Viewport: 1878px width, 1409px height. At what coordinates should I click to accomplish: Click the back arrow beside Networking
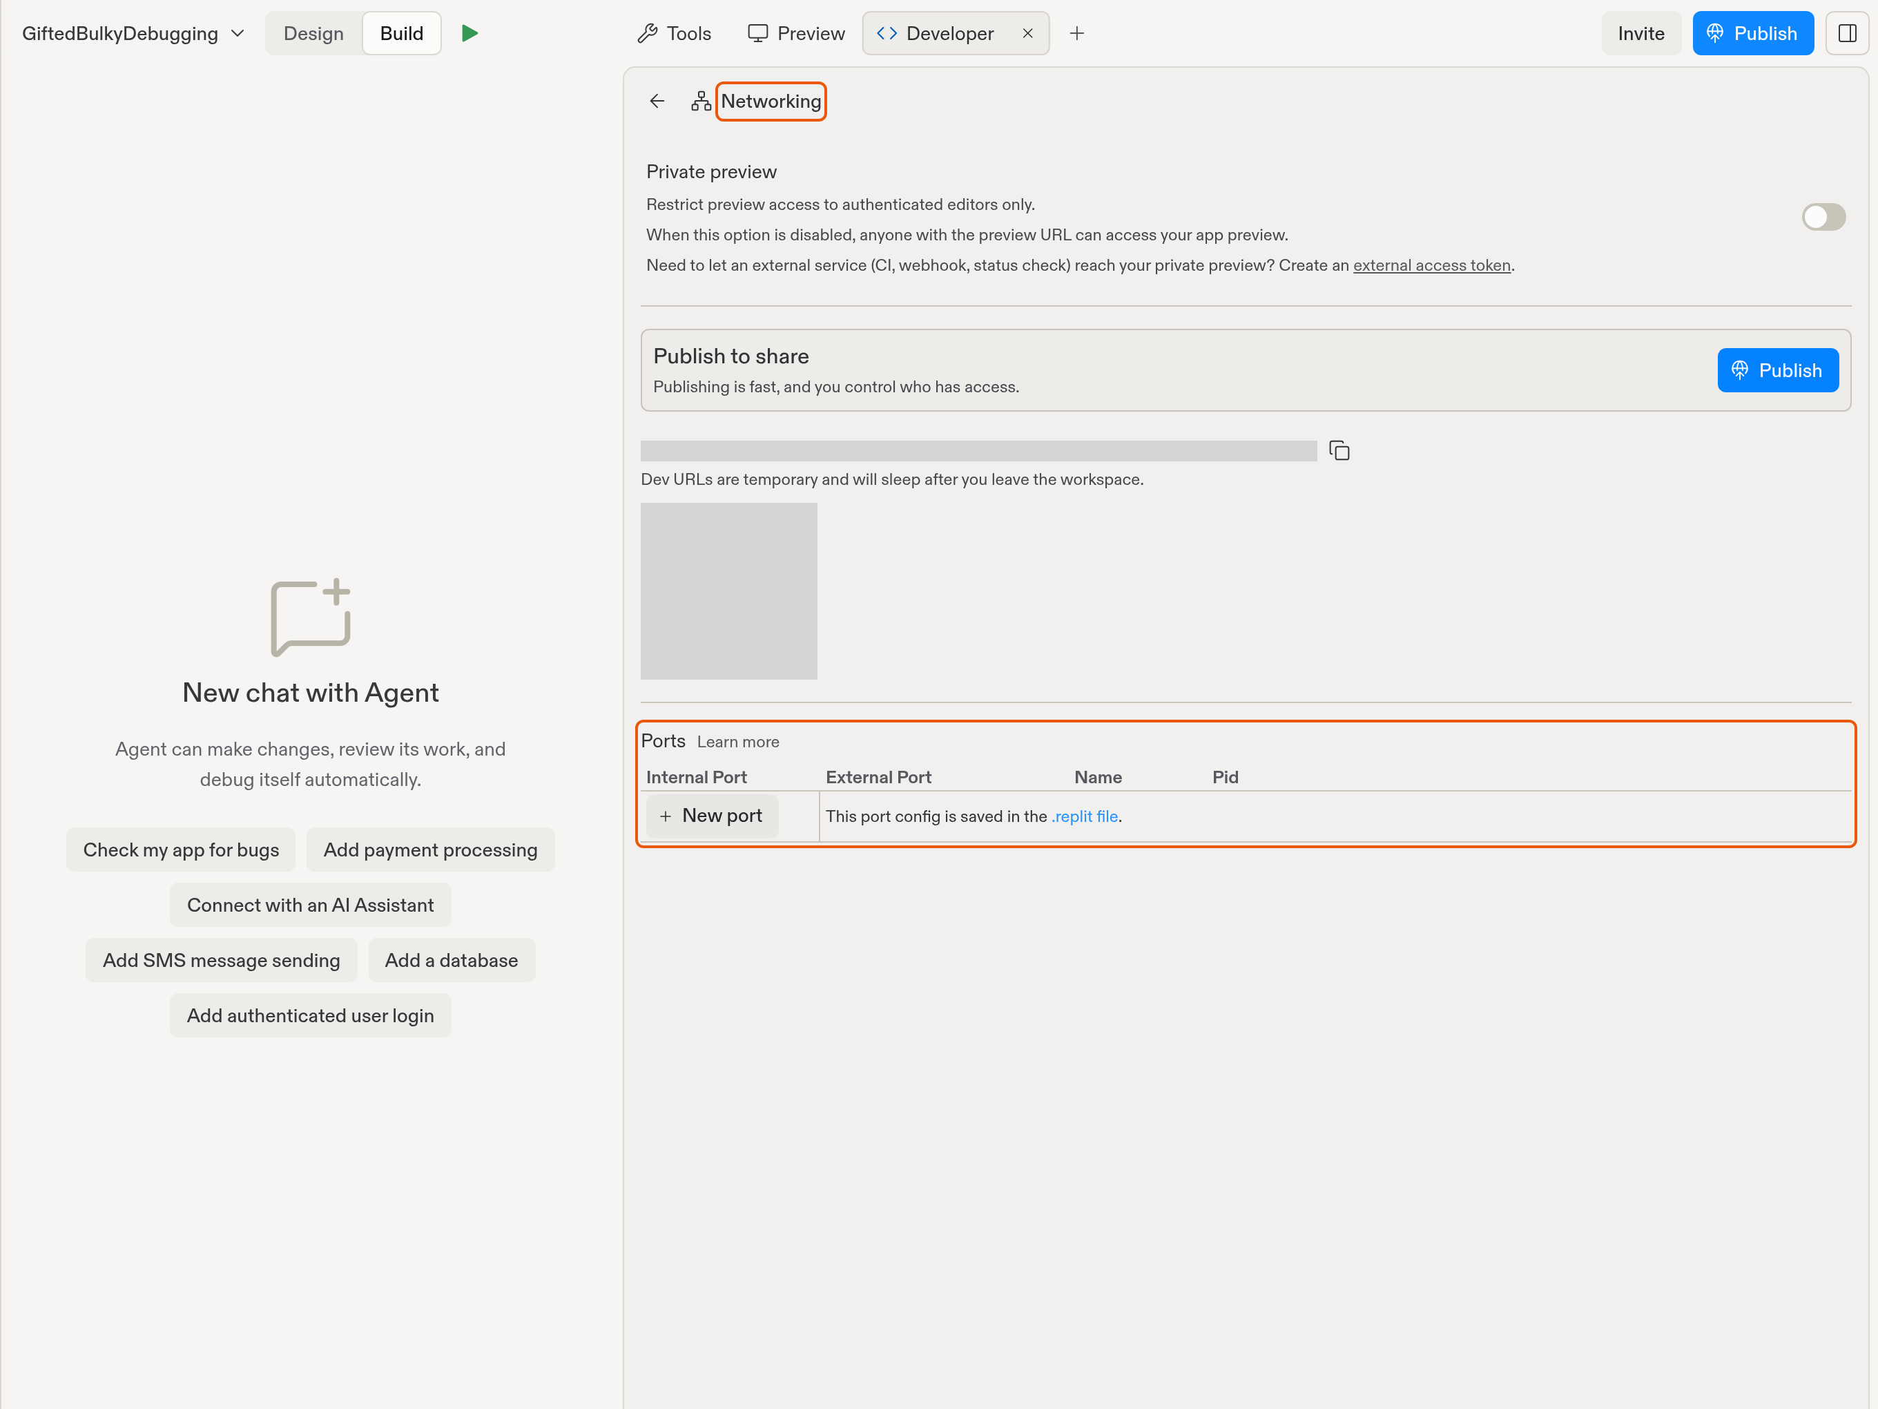coord(657,101)
